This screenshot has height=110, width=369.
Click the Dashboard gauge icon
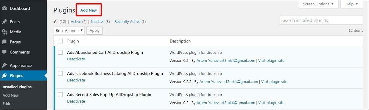point(4,8)
